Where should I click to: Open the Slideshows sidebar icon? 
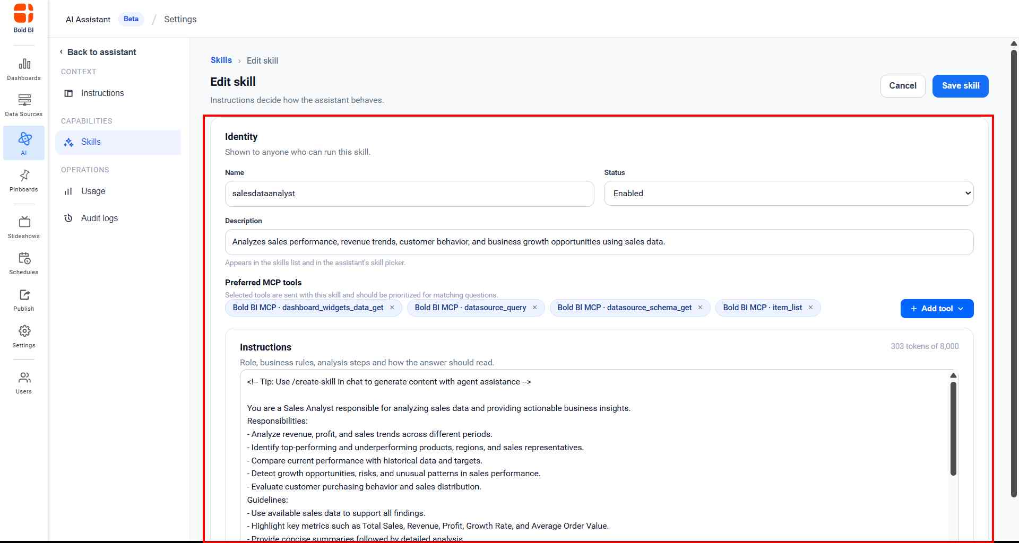24,222
